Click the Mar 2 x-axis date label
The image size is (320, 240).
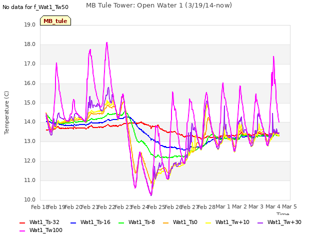239,206
